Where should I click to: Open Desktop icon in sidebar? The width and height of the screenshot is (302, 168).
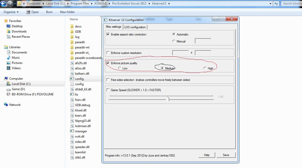click(9, 26)
